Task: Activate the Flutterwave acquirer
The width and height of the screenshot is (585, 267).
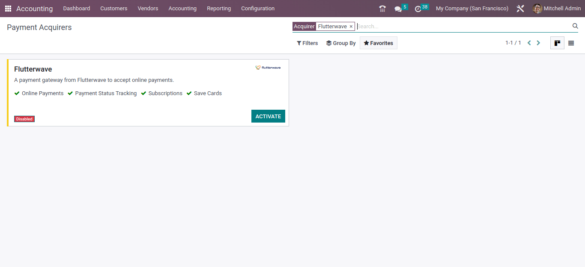Action: pos(268,116)
